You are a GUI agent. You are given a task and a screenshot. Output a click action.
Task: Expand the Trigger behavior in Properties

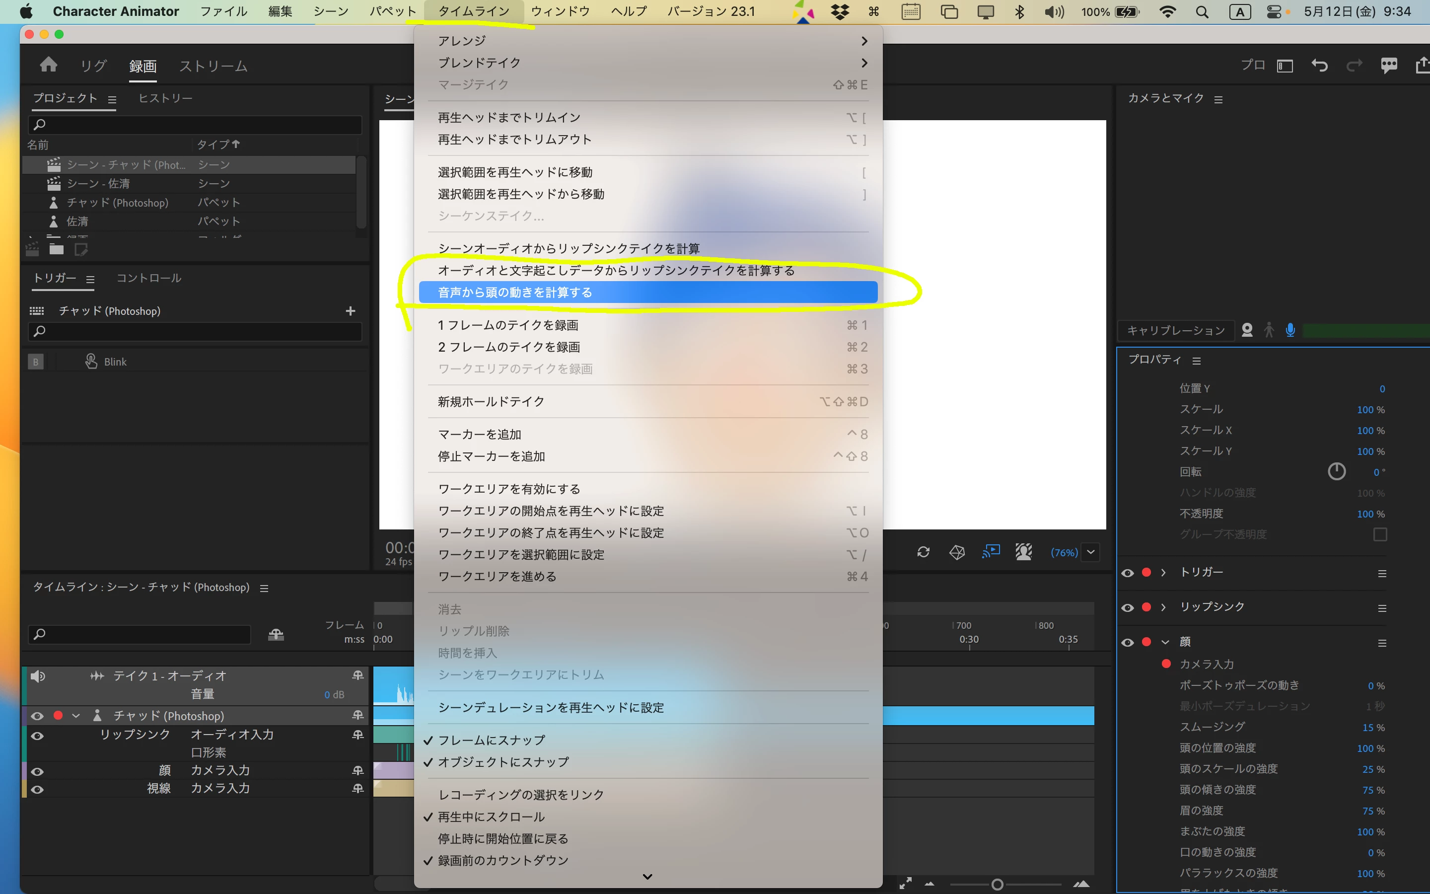click(x=1163, y=572)
